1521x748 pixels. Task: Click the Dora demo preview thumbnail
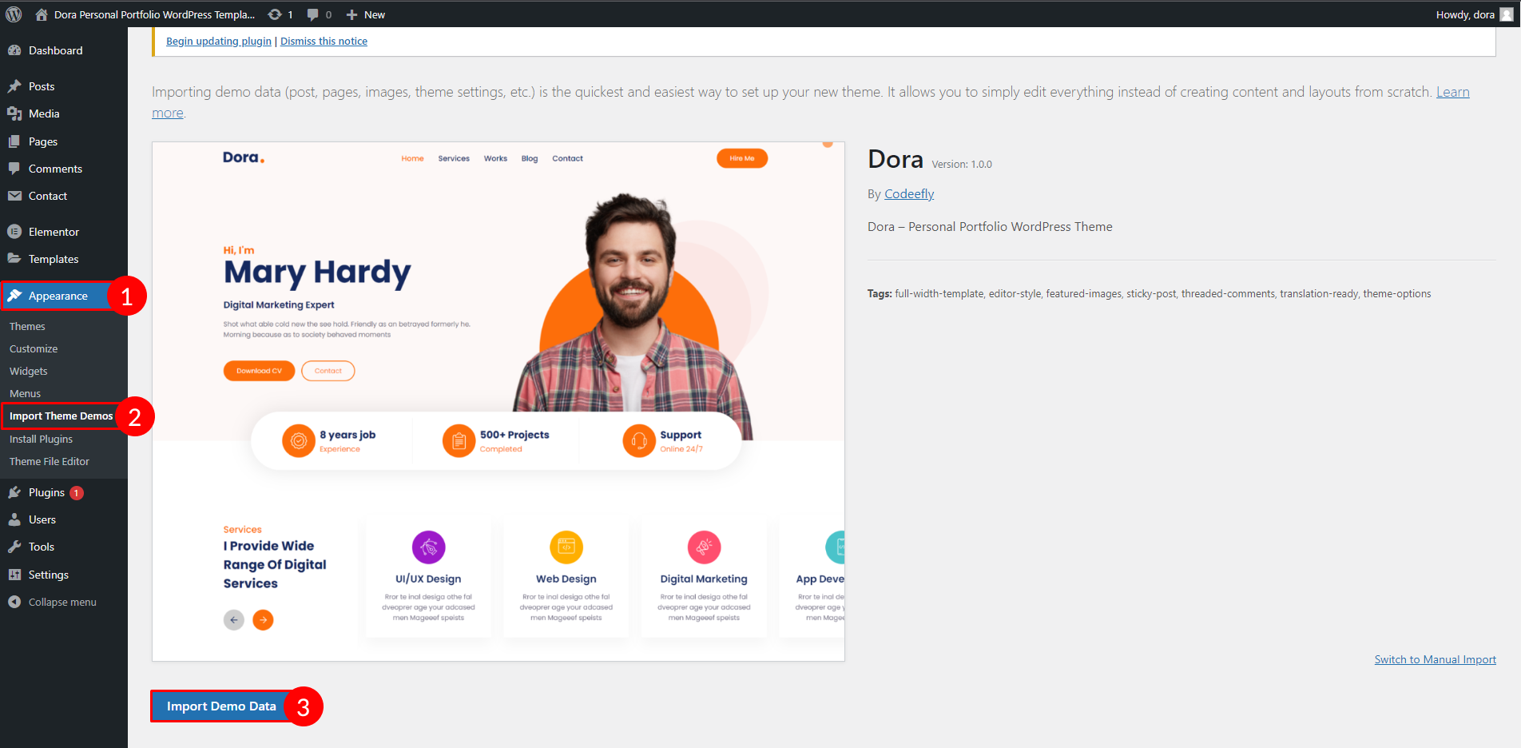498,401
